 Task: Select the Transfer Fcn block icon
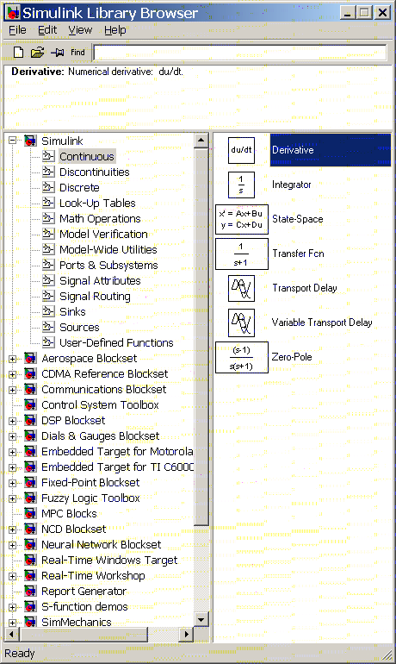click(242, 254)
